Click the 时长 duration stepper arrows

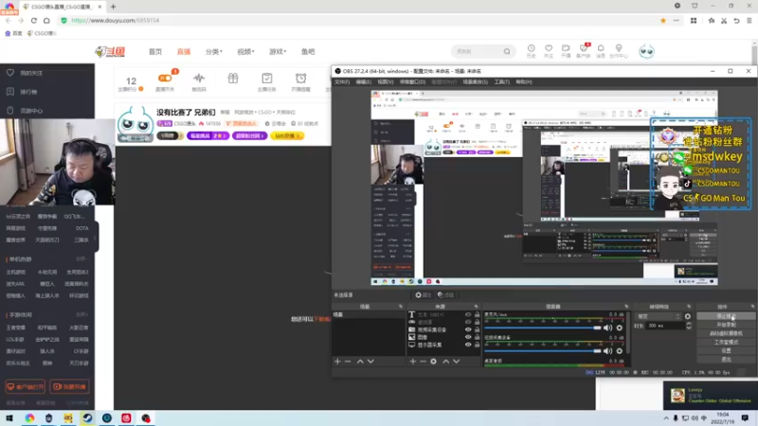[689, 326]
